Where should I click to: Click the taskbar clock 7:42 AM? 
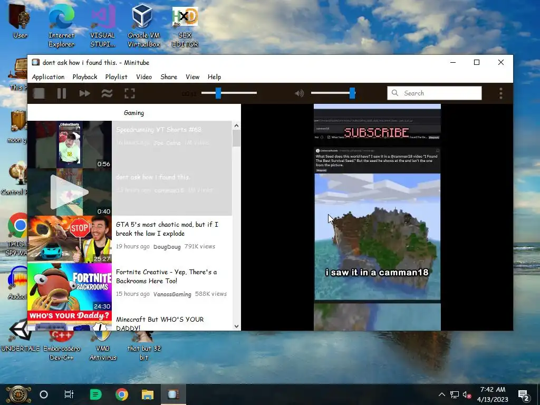(493, 390)
